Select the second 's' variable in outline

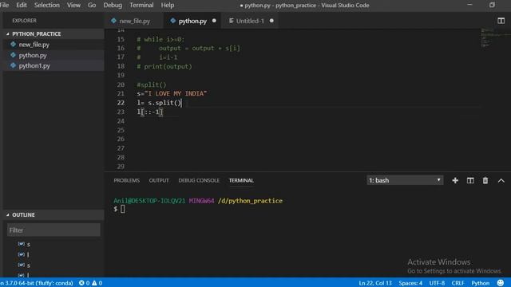pos(29,265)
